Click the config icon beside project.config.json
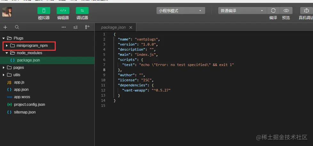Viewport: 313px width, 146px height. click(x=9, y=105)
